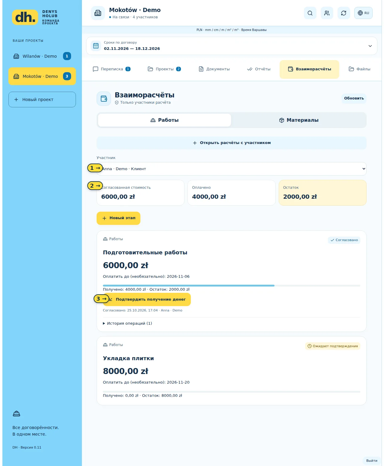Click 'Согласовано: 25.10.2026, 17:04 · Anna · Demo'

coord(142,310)
